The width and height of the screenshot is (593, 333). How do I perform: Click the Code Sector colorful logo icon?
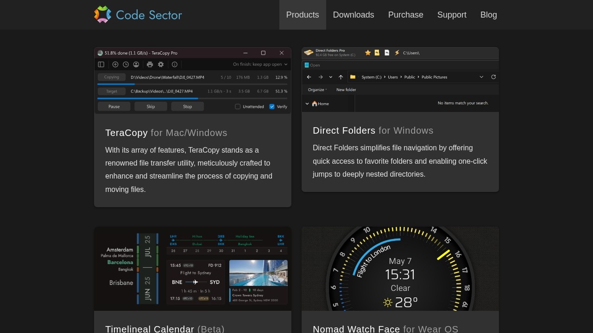pos(103,14)
